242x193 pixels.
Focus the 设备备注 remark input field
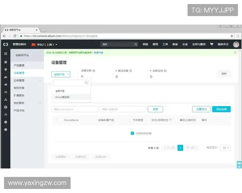(x=123, y=109)
